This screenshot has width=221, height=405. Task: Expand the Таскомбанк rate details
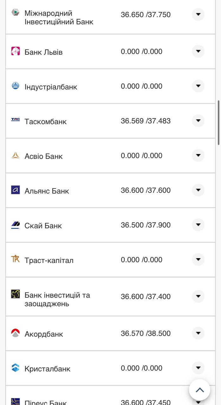pyautogui.click(x=198, y=121)
